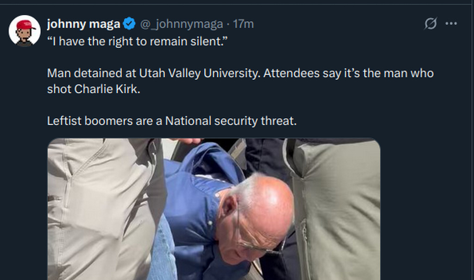Open the three-dot More options menu
The height and width of the screenshot is (280, 474).
451,24
